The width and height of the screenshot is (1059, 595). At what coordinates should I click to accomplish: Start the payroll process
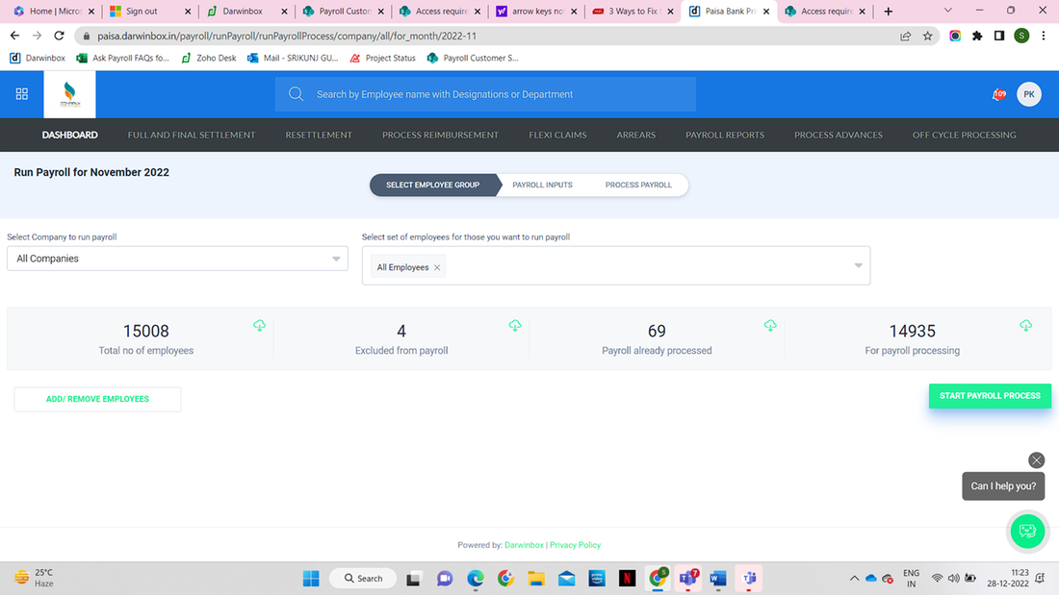(x=990, y=395)
